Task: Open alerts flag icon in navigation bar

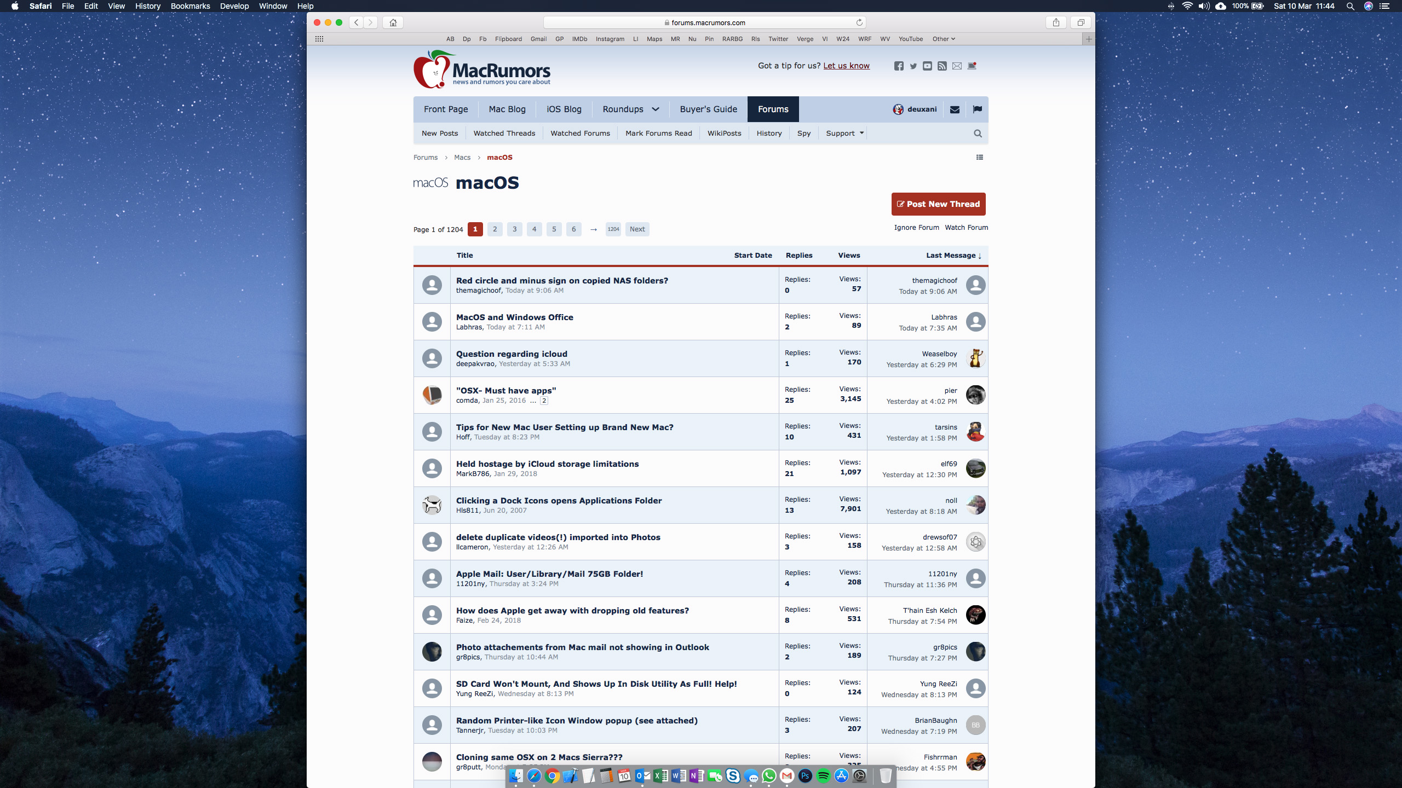Action: pos(977,109)
